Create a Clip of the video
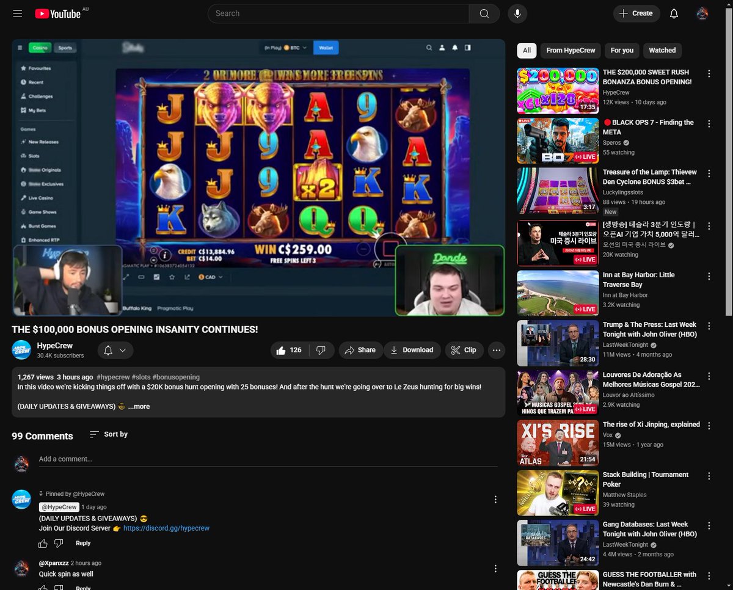The image size is (733, 590). [464, 350]
